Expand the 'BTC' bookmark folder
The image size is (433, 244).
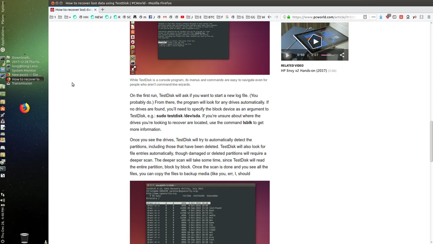pos(209,17)
